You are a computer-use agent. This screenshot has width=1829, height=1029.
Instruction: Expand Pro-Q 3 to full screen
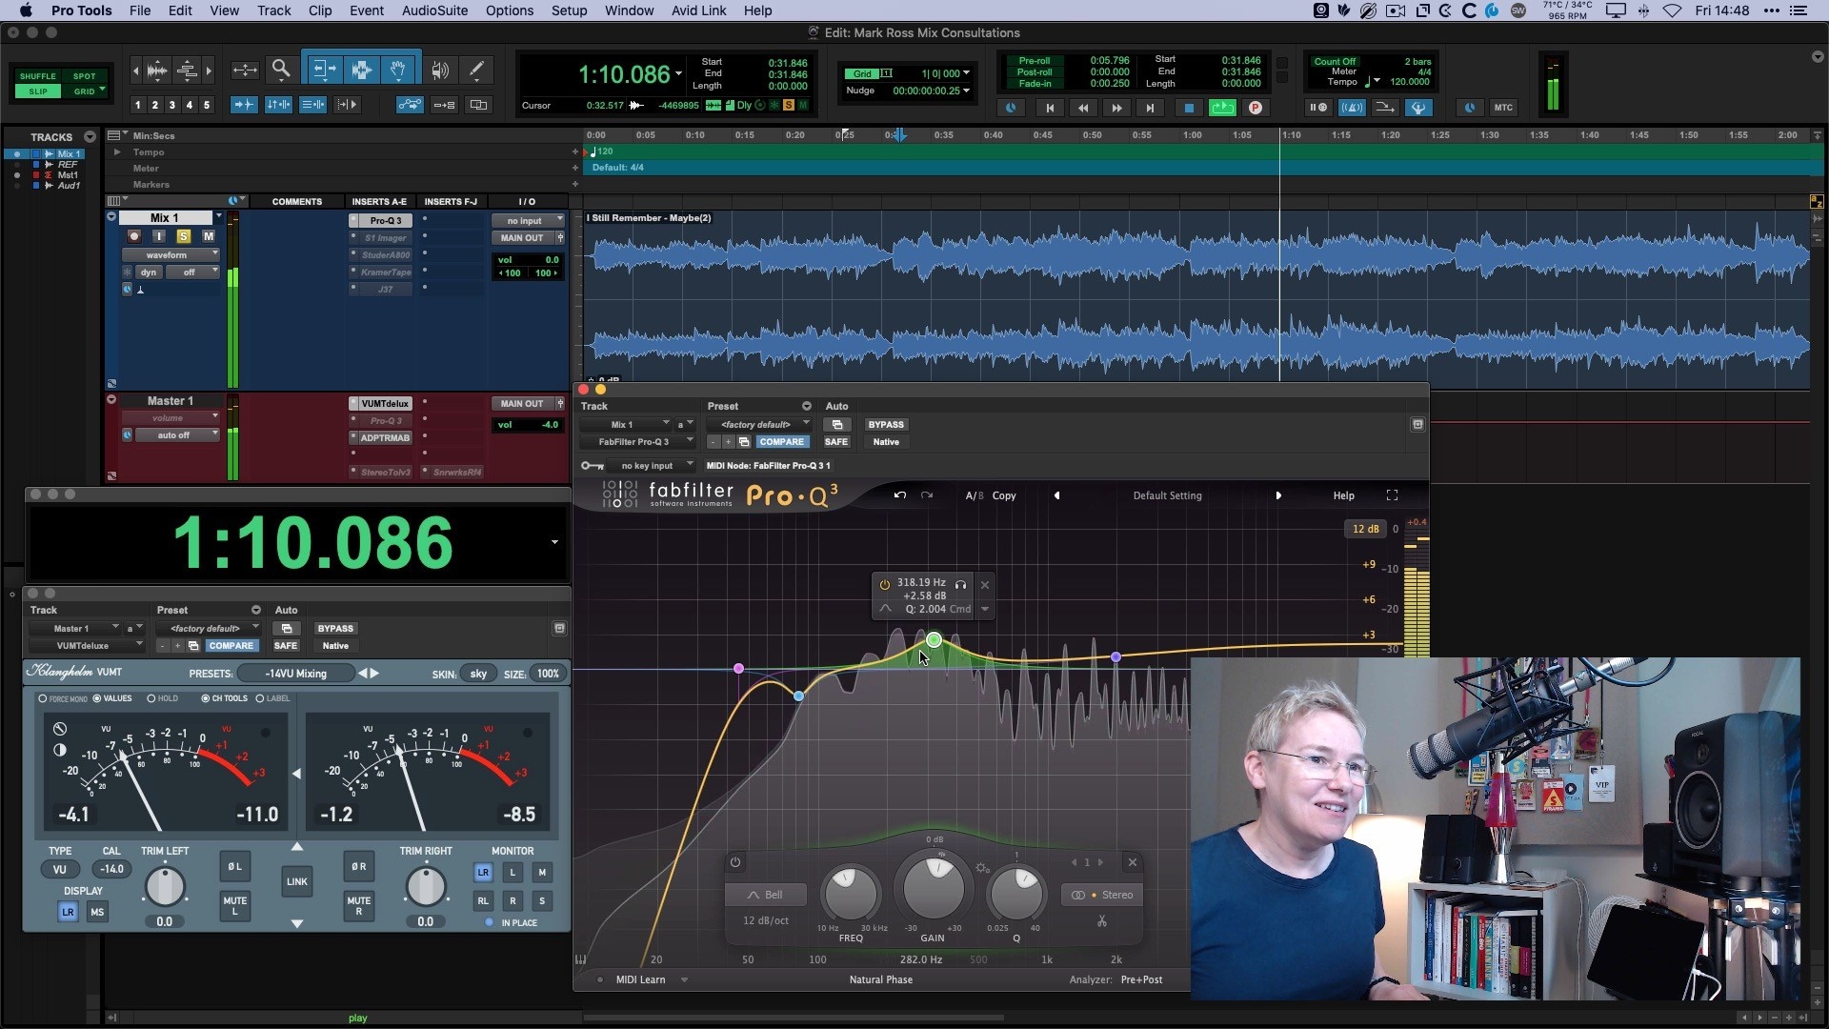coord(1392,495)
